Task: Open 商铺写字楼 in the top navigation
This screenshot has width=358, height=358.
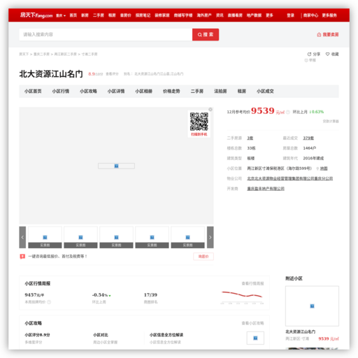Action: (183, 15)
